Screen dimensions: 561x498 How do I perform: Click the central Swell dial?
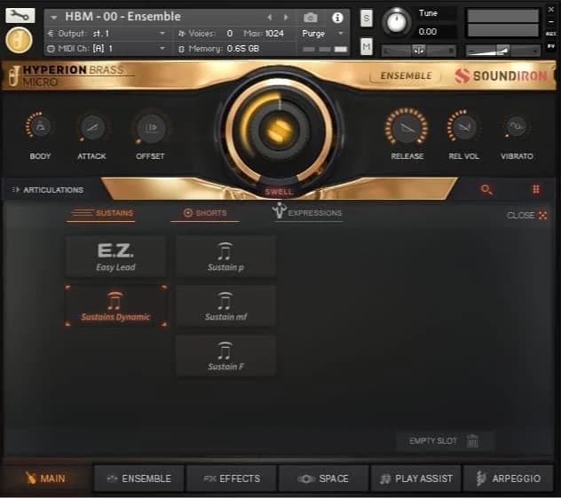[280, 130]
